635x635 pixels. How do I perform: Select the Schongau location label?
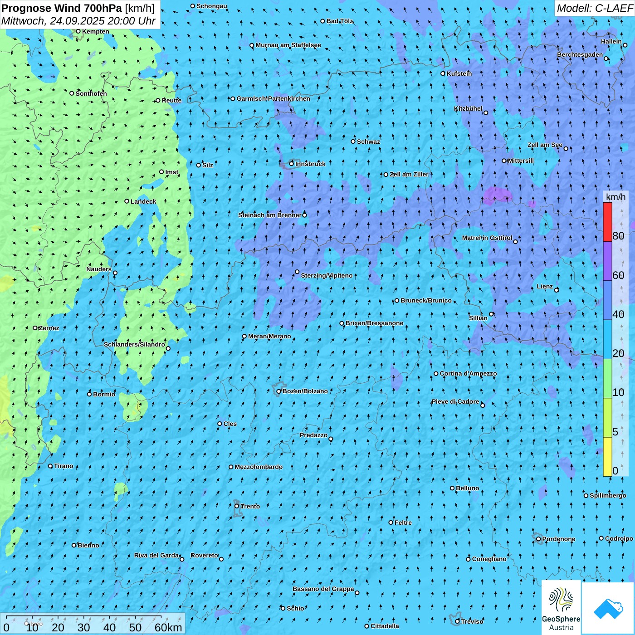(x=212, y=6)
